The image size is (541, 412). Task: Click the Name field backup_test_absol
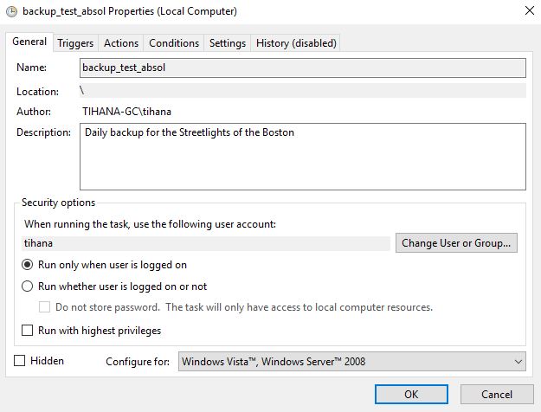(303, 68)
